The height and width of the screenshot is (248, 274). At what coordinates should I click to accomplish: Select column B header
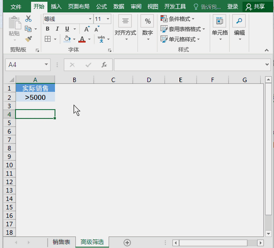tap(74, 80)
